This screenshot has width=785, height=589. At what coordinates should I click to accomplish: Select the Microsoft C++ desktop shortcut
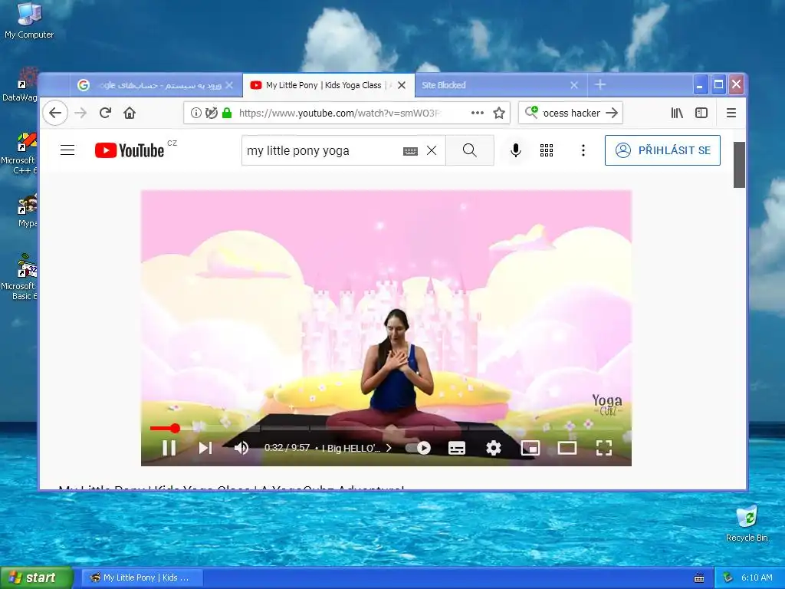(20, 153)
